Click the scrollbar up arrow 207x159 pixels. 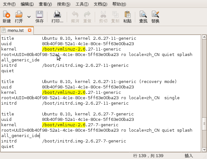(204, 37)
